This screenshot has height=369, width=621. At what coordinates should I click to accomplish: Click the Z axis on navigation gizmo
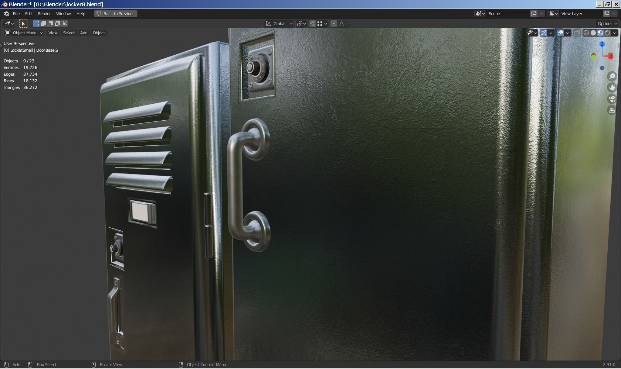coord(602,44)
